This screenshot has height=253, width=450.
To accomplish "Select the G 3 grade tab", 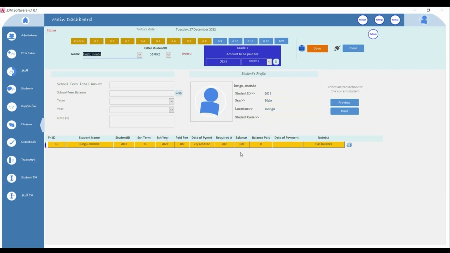I will pyautogui.click(x=127, y=41).
